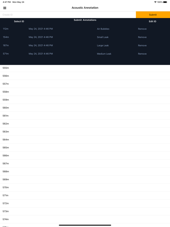Choose ID 566m

click(85, 155)
